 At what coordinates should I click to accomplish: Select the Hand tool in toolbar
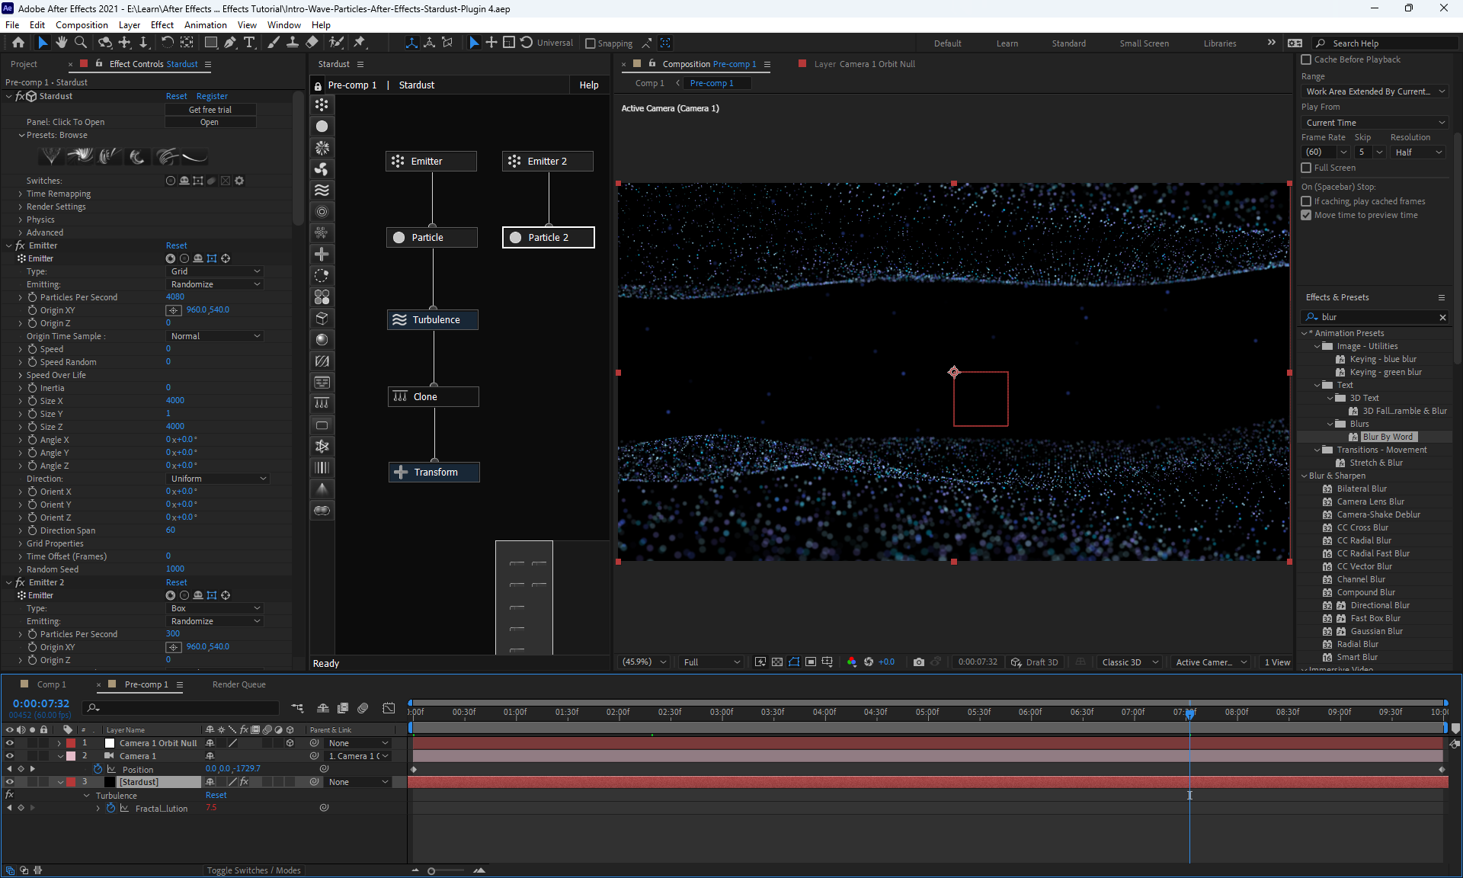click(x=62, y=43)
